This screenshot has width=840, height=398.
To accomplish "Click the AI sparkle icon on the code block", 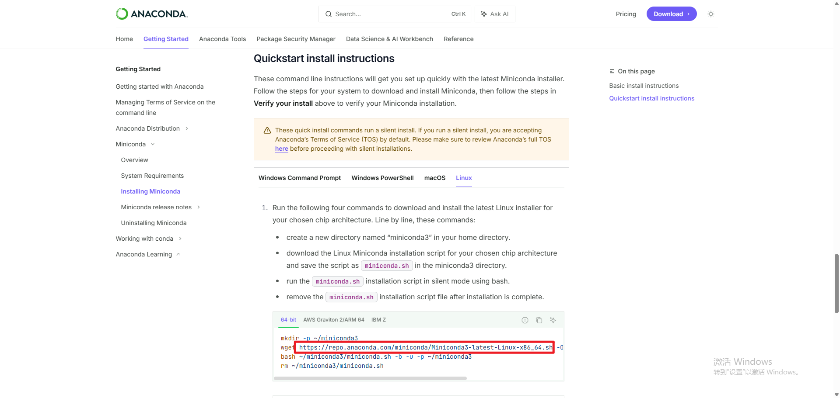I will point(553,320).
